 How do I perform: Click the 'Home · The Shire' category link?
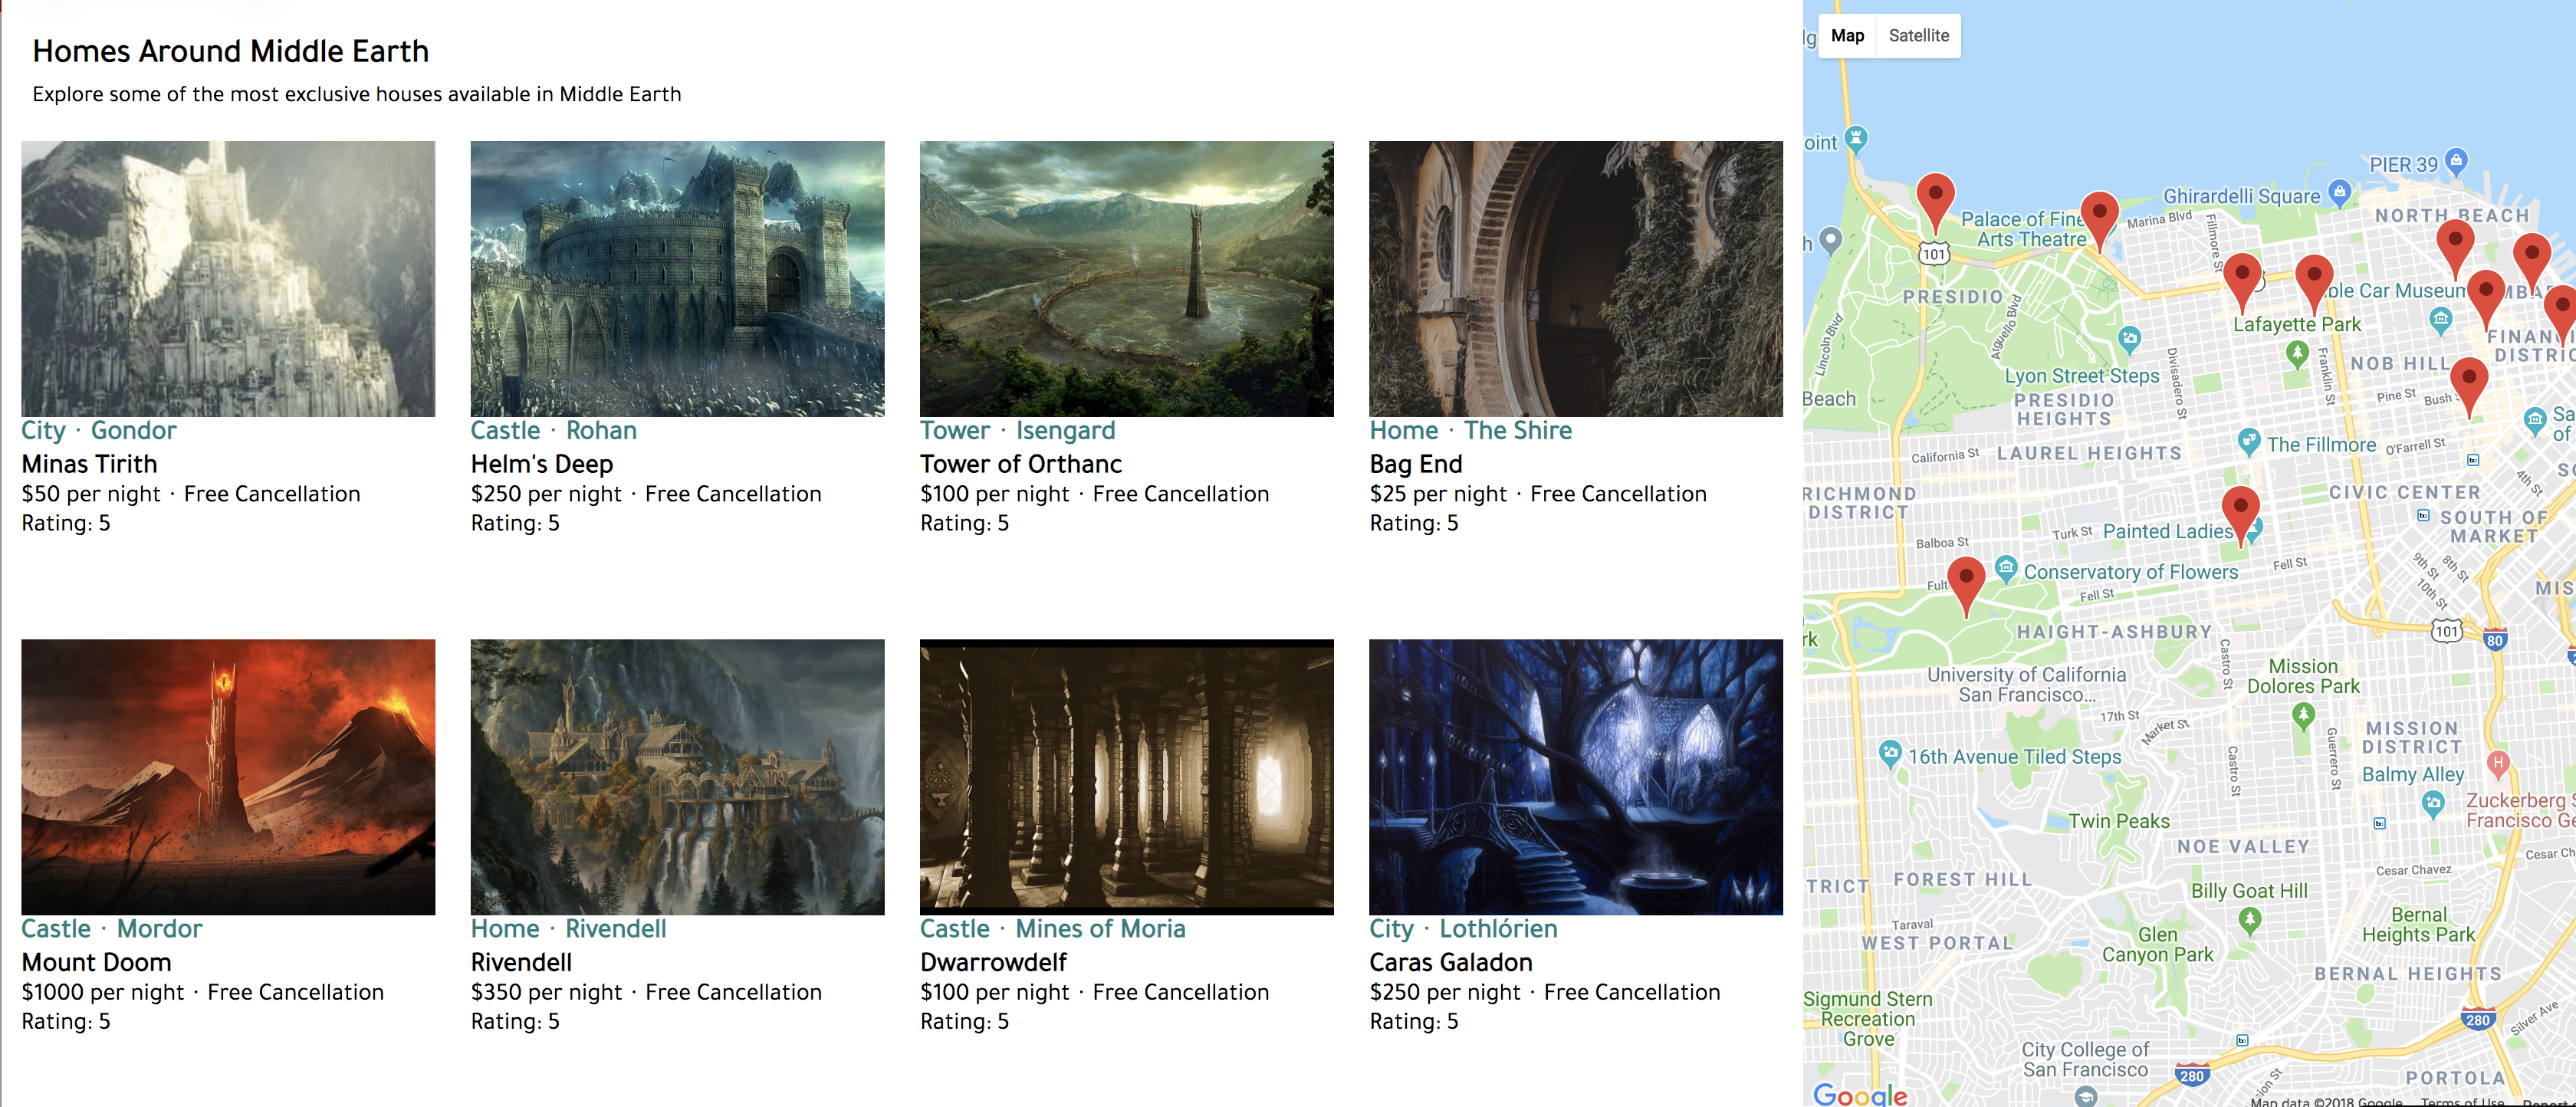[1470, 431]
